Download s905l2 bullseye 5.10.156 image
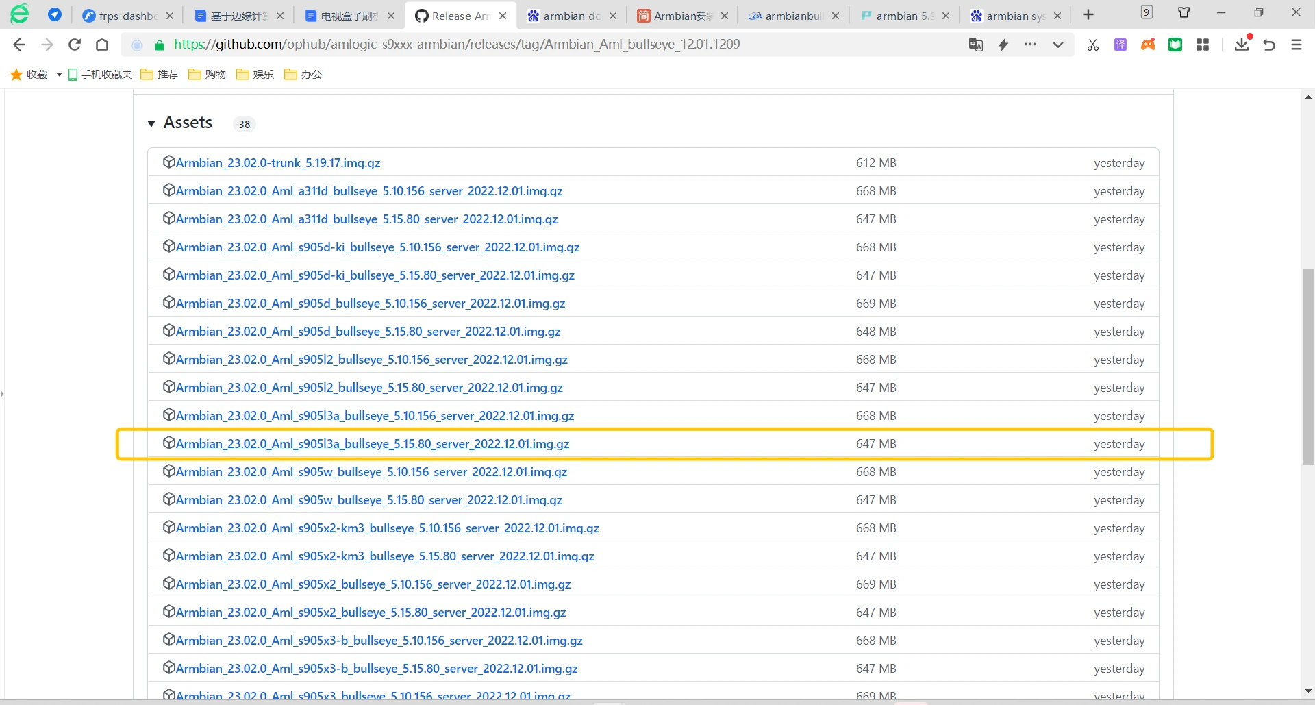The image size is (1315, 705). click(x=372, y=360)
